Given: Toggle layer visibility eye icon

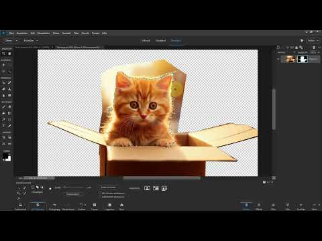Looking at the screenshot, I should (278, 59).
